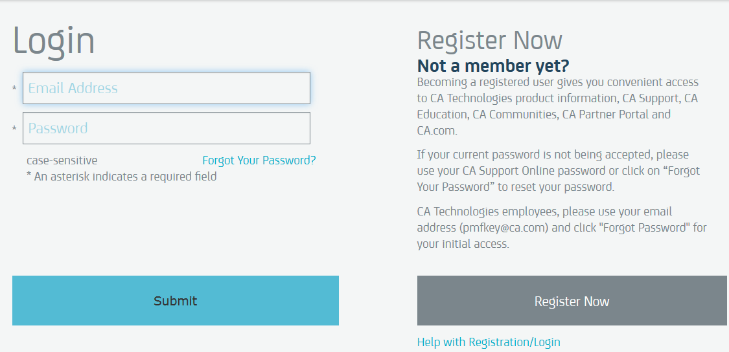Image resolution: width=729 pixels, height=352 pixels.
Task: Click the asterisk beside Email Address
Action: click(14, 89)
